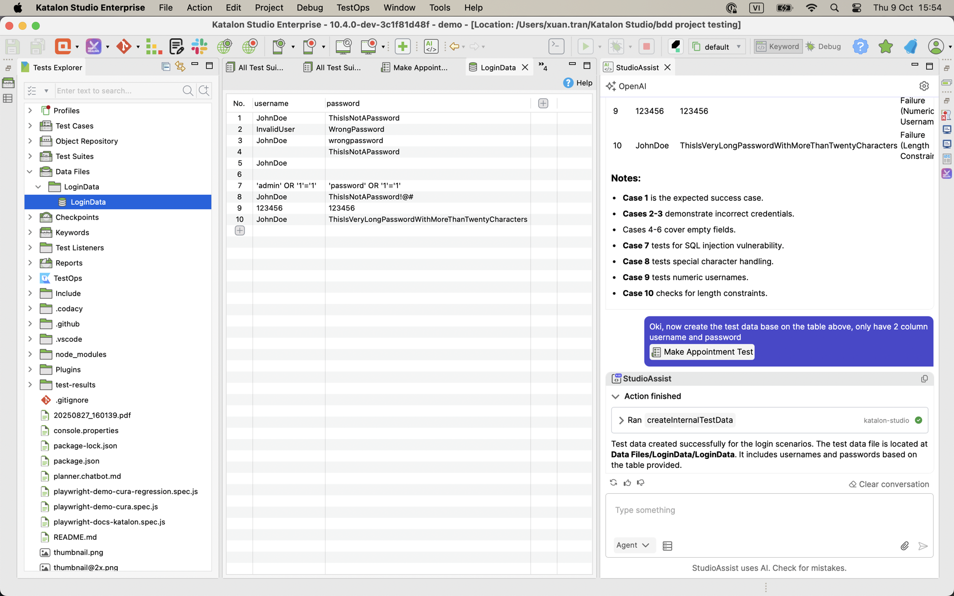The height and width of the screenshot is (596, 954).
Task: Open the Self-Healing feature icon
Action: 94,46
